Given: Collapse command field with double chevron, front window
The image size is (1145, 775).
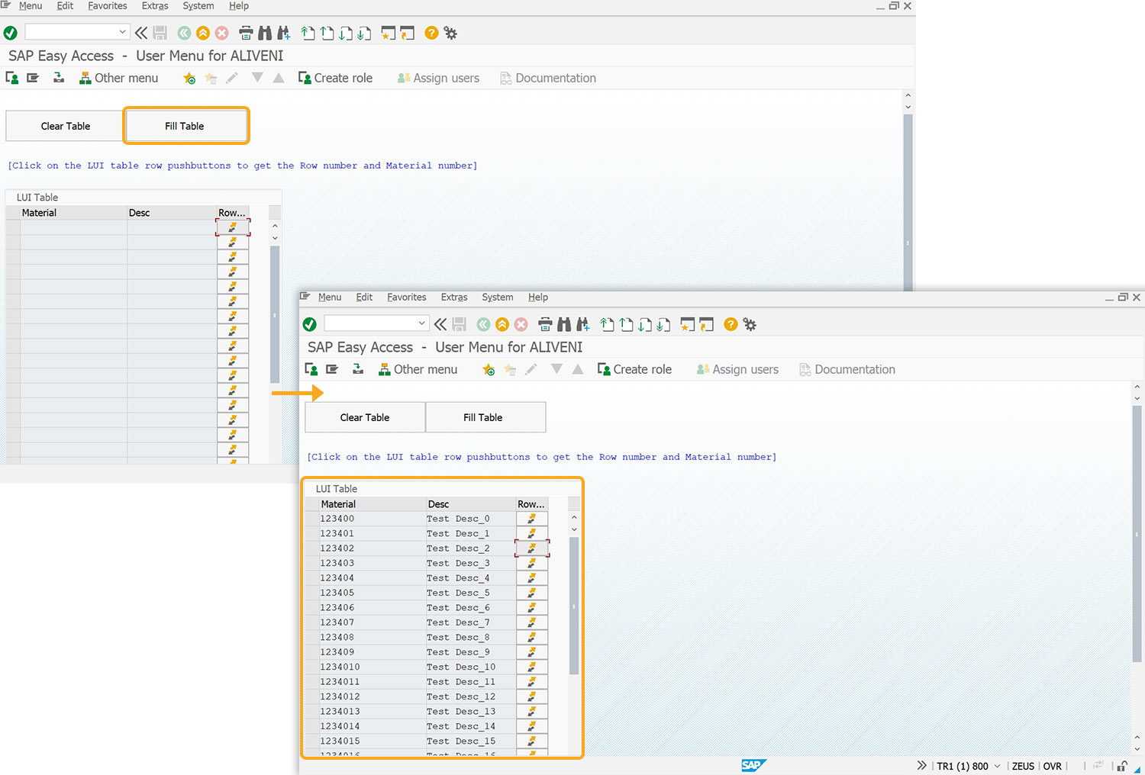Looking at the screenshot, I should click(x=440, y=324).
